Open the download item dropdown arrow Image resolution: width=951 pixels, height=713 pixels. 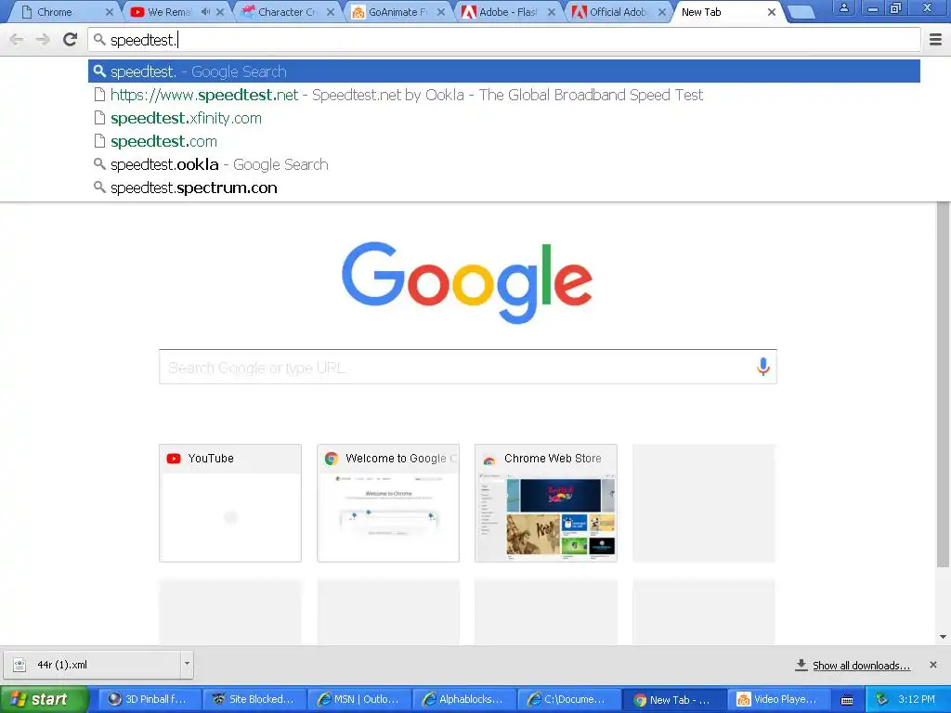pyautogui.click(x=187, y=664)
